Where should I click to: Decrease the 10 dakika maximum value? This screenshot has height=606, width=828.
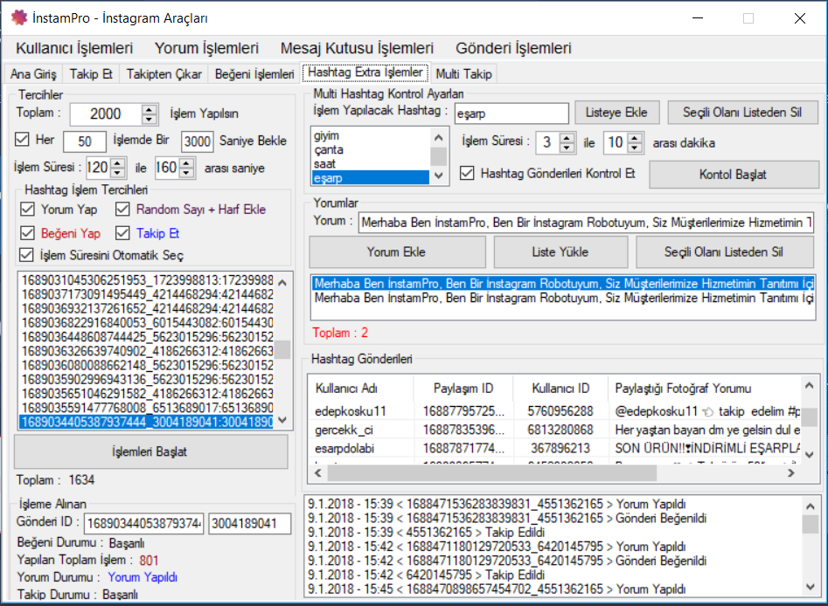tap(636, 148)
